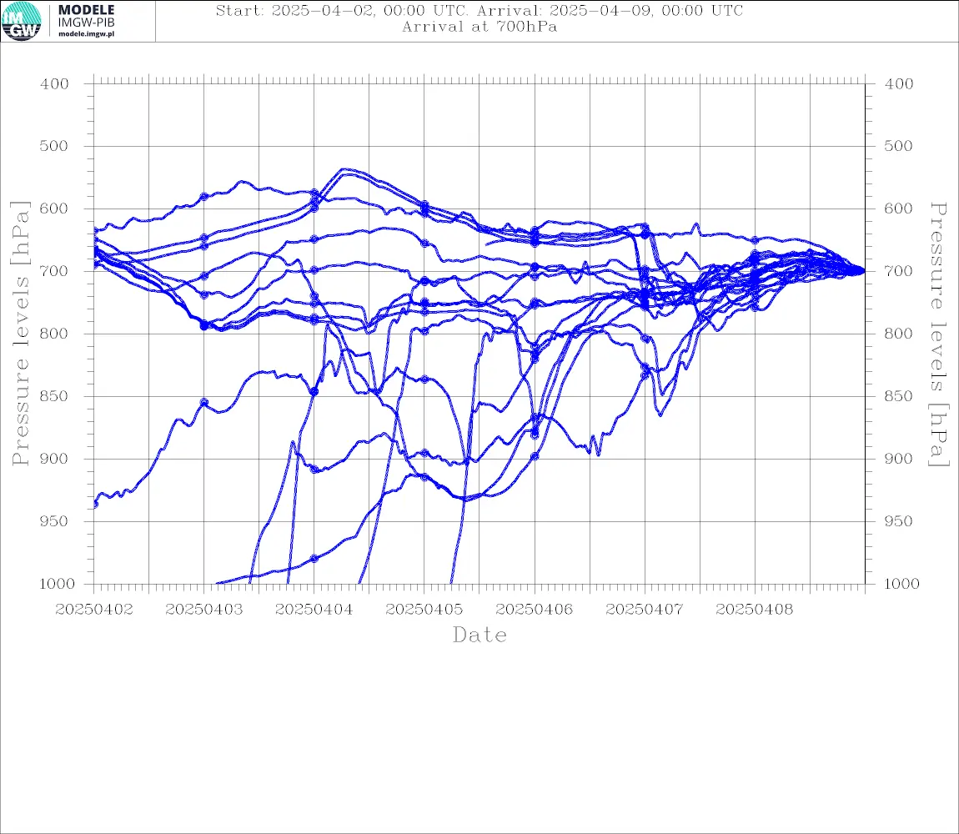Click the 'Date' x-axis title
The width and height of the screenshot is (959, 834).
tap(480, 635)
